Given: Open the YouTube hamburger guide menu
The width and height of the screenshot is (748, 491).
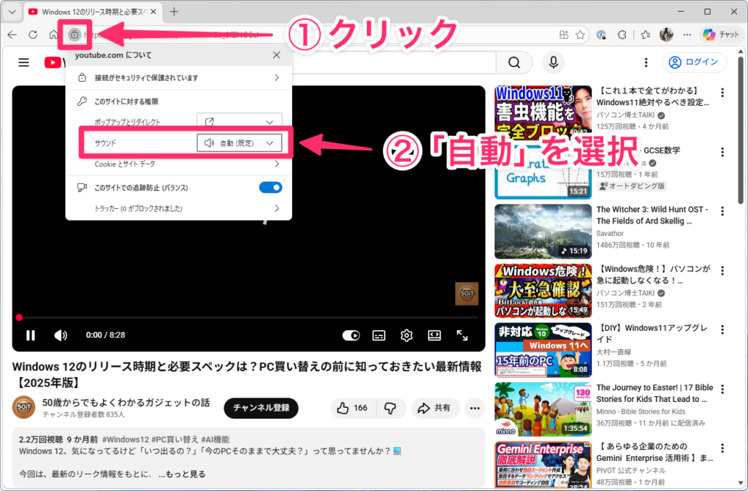Looking at the screenshot, I should (23, 63).
